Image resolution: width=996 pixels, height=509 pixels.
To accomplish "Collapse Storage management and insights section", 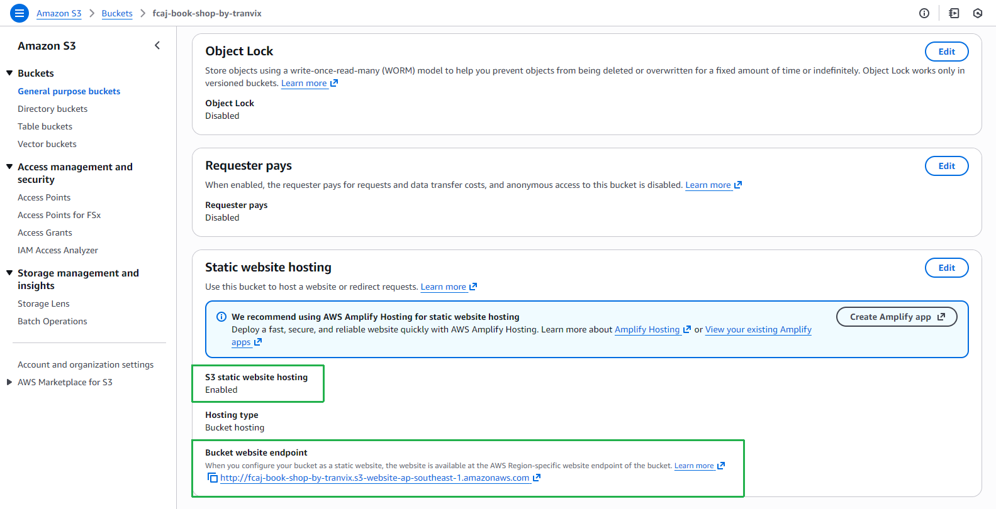I will click(9, 273).
